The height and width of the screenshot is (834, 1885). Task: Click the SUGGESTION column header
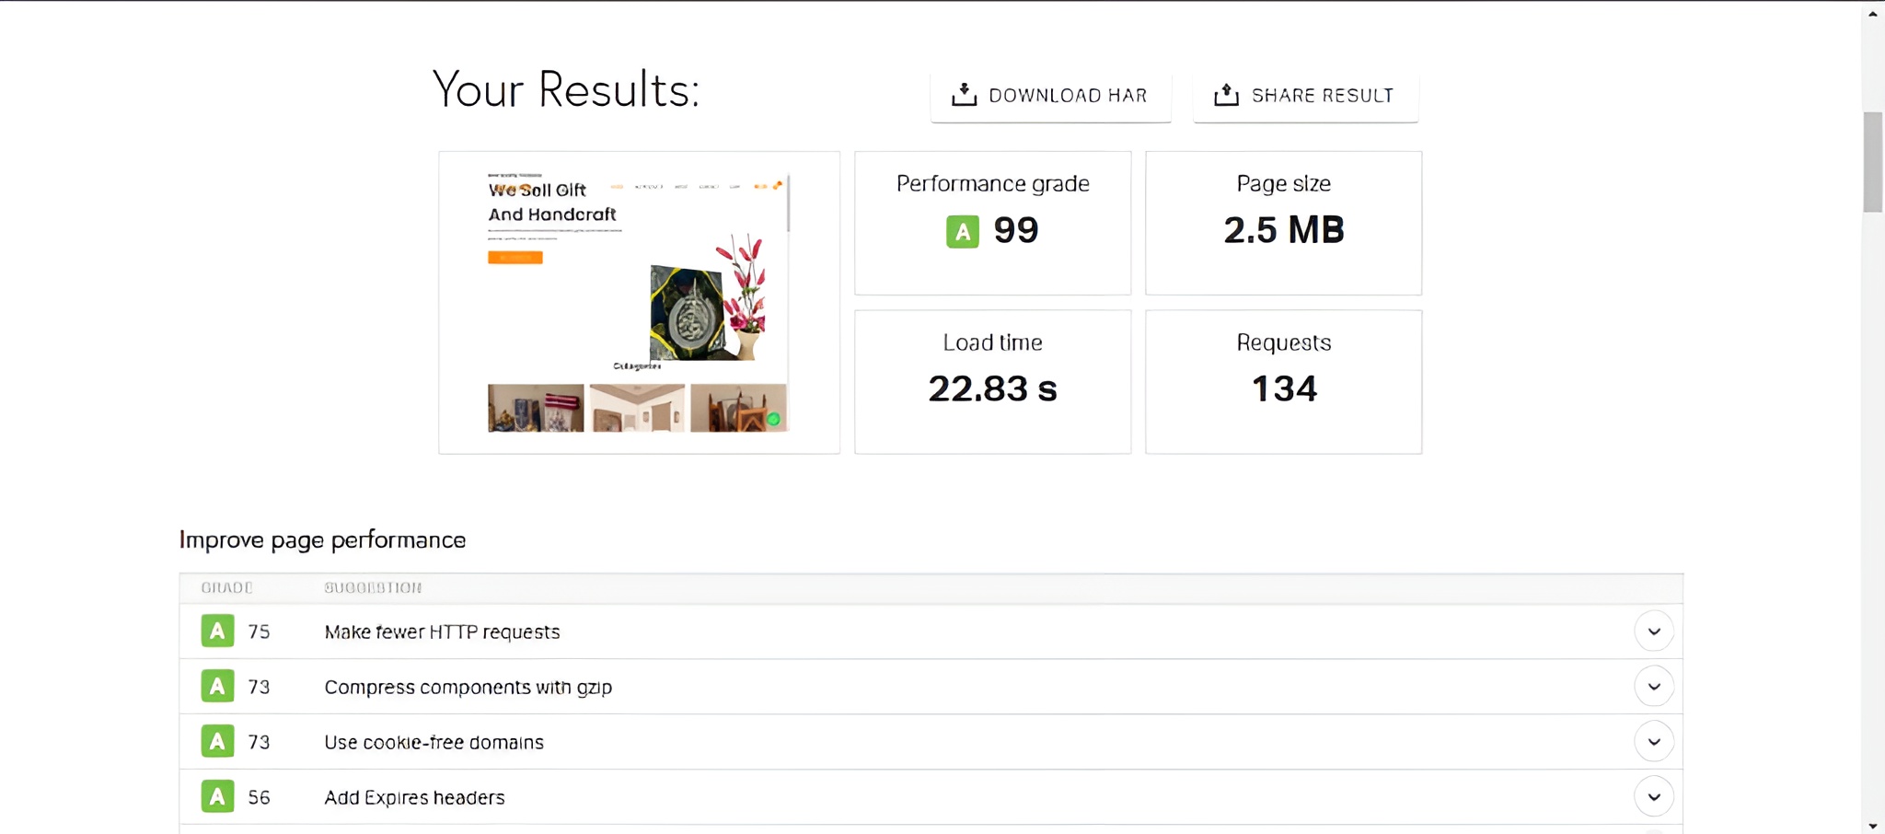(373, 586)
